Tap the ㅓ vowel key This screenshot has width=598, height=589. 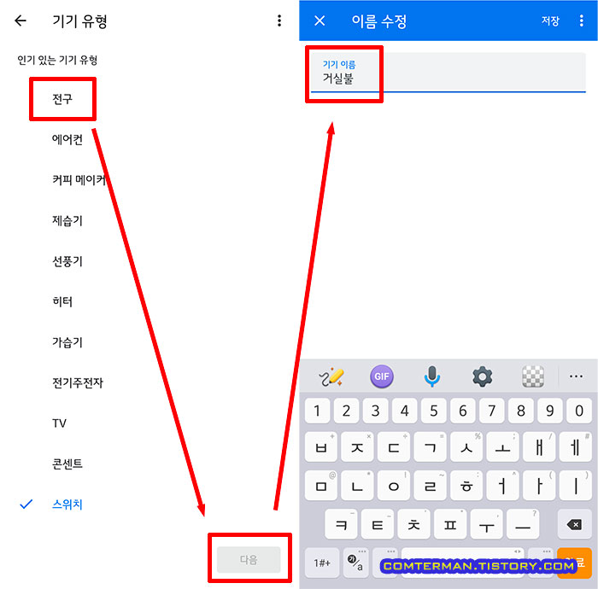click(502, 486)
